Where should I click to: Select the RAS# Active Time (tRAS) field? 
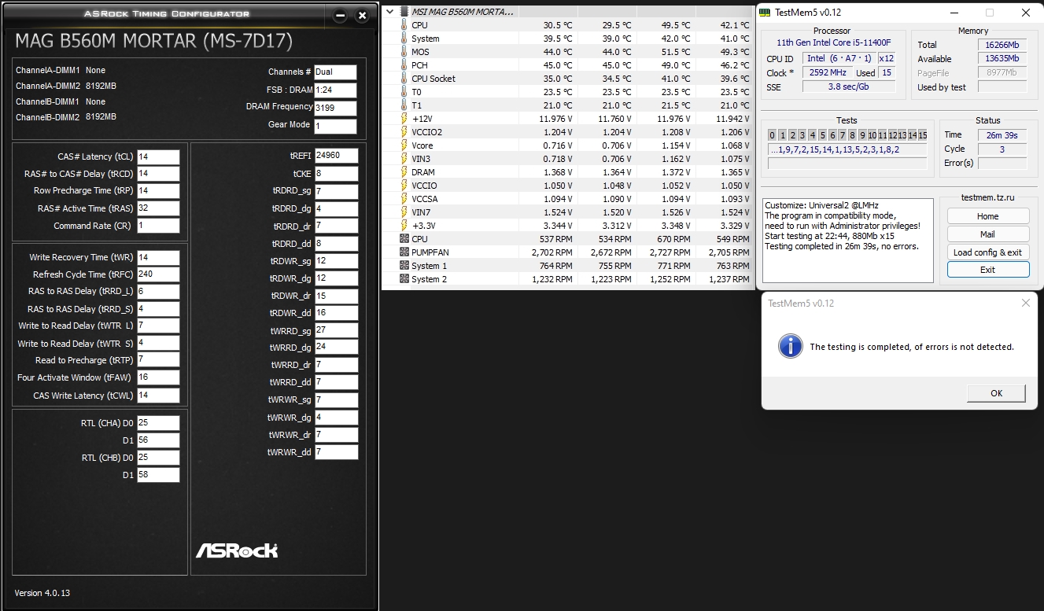(x=158, y=208)
